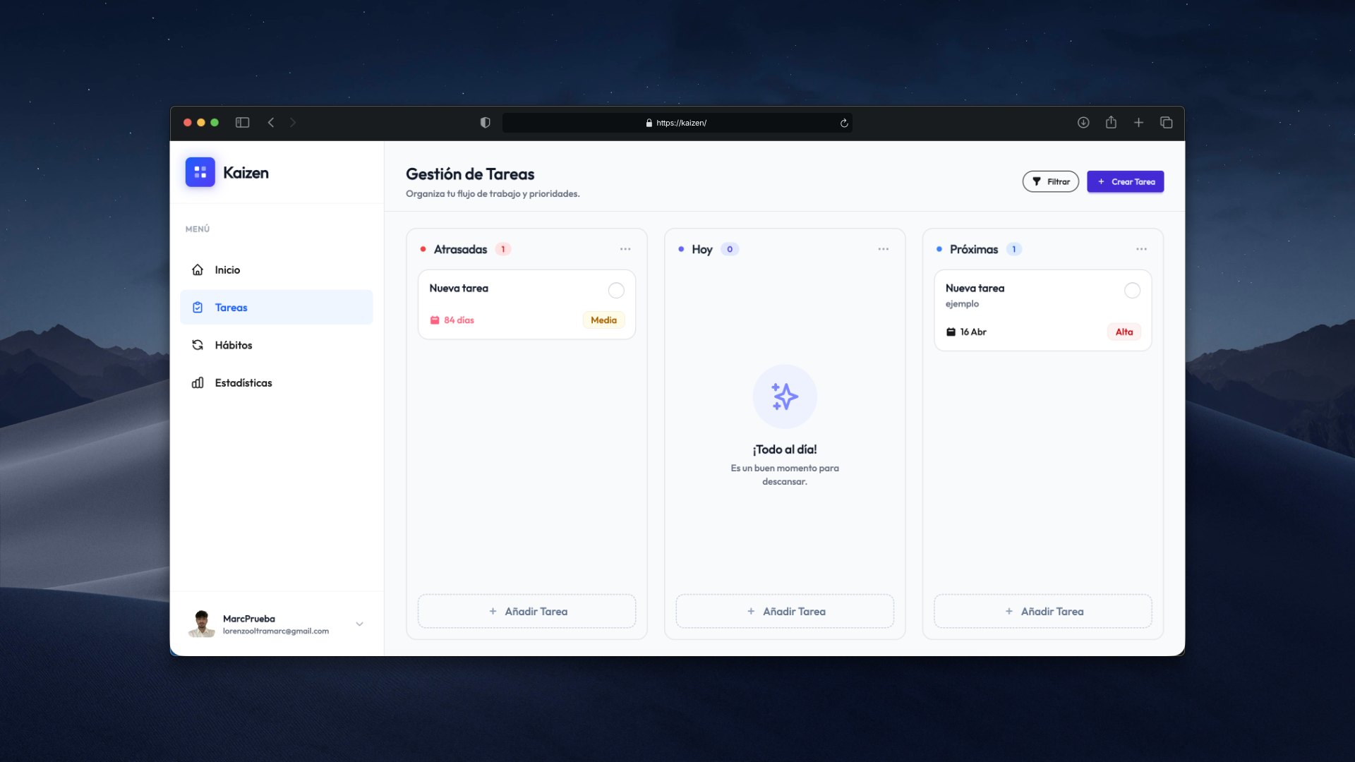The height and width of the screenshot is (762, 1355).
Task: Click the 84 días overdue label
Action: pyautogui.click(x=459, y=320)
